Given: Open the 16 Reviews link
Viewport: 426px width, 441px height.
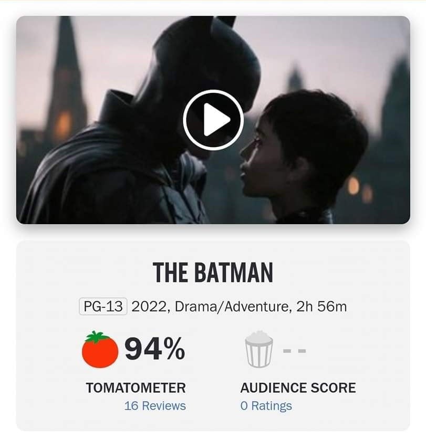Looking at the screenshot, I should pyautogui.click(x=155, y=406).
